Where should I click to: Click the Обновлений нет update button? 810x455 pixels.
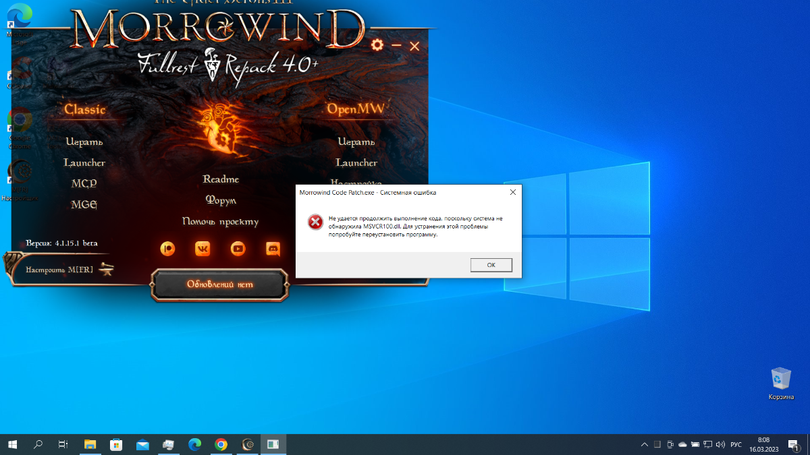tap(220, 284)
